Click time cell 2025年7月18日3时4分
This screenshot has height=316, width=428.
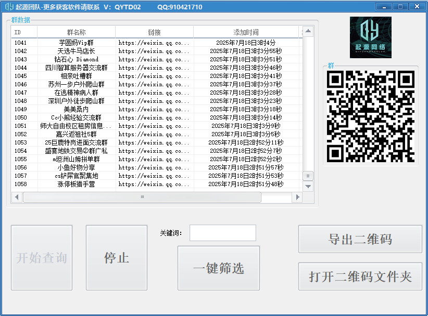pyautogui.click(x=246, y=43)
